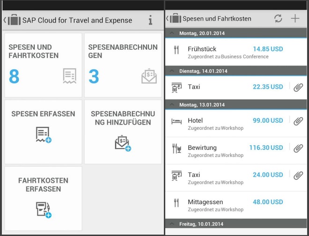The height and width of the screenshot is (236, 309).
Task: Open the Hotel expense paperclip attachment
Action: 298,121
